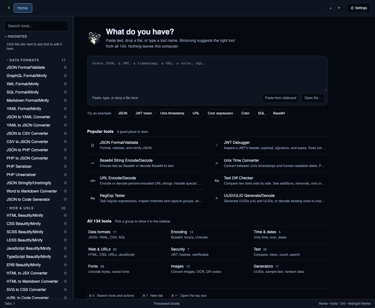Pick the Encoding tool group

pyautogui.click(x=207, y=234)
